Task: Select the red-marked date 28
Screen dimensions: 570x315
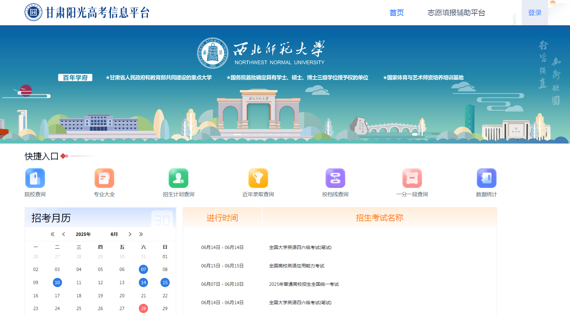Action: (x=143, y=308)
